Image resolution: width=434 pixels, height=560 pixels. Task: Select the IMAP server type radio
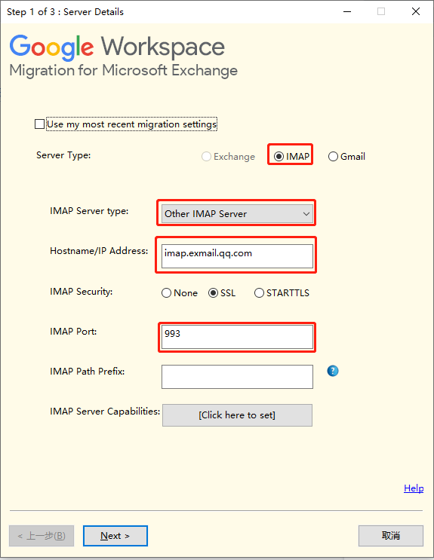tap(279, 157)
